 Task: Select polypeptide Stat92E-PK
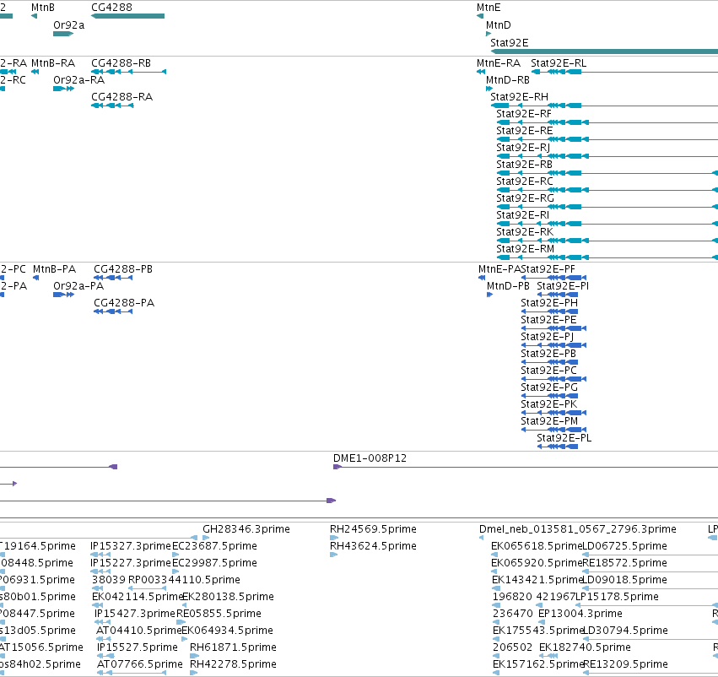(x=548, y=404)
